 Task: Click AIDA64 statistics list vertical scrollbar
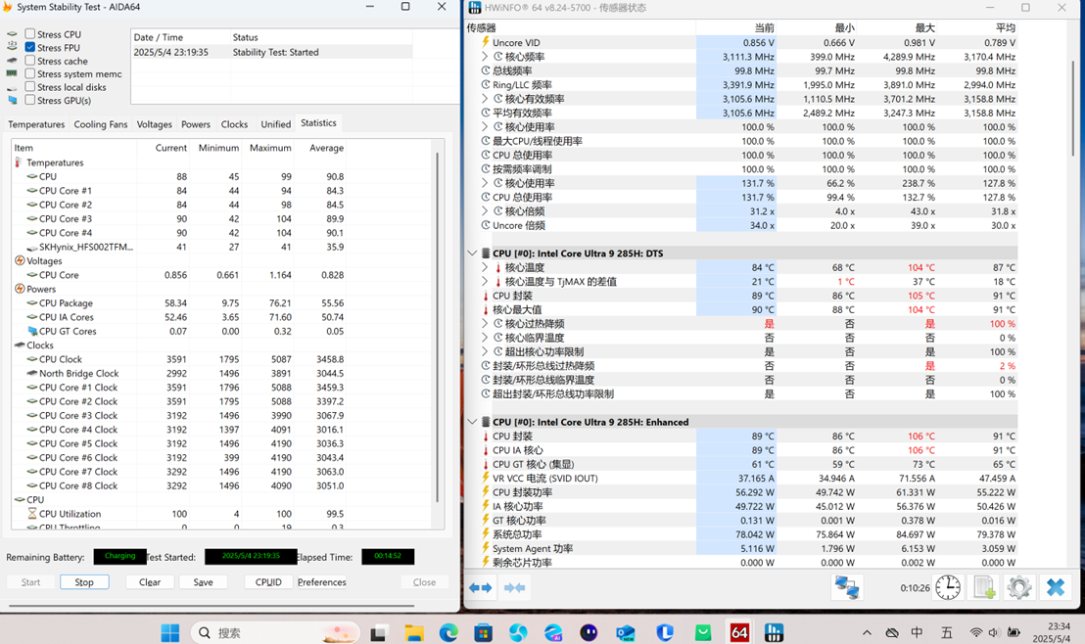coord(437,328)
